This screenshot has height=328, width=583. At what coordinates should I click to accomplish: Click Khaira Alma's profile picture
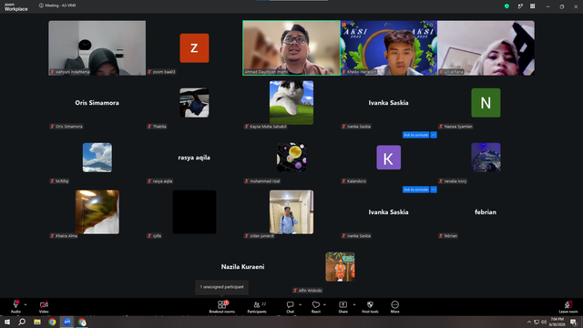[97, 212]
